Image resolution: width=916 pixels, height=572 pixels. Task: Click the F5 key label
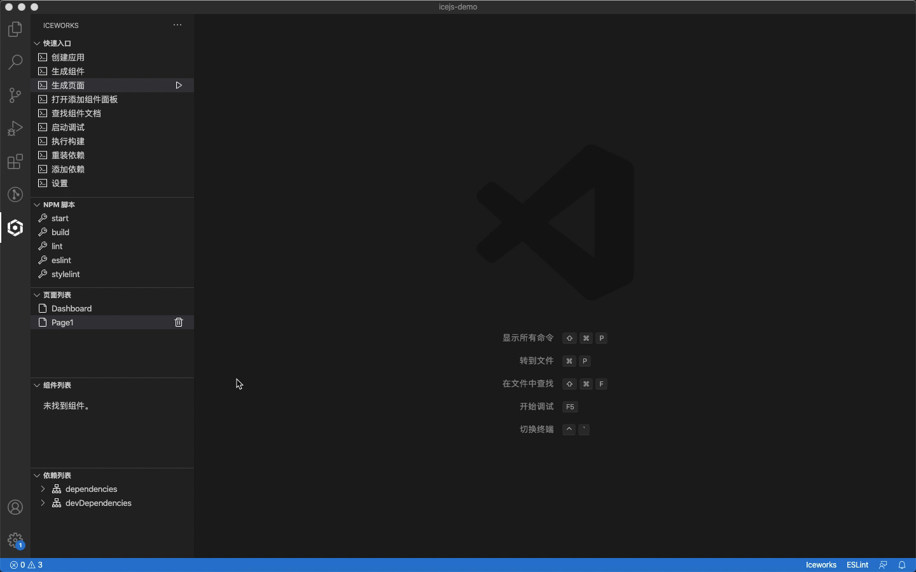tap(570, 407)
